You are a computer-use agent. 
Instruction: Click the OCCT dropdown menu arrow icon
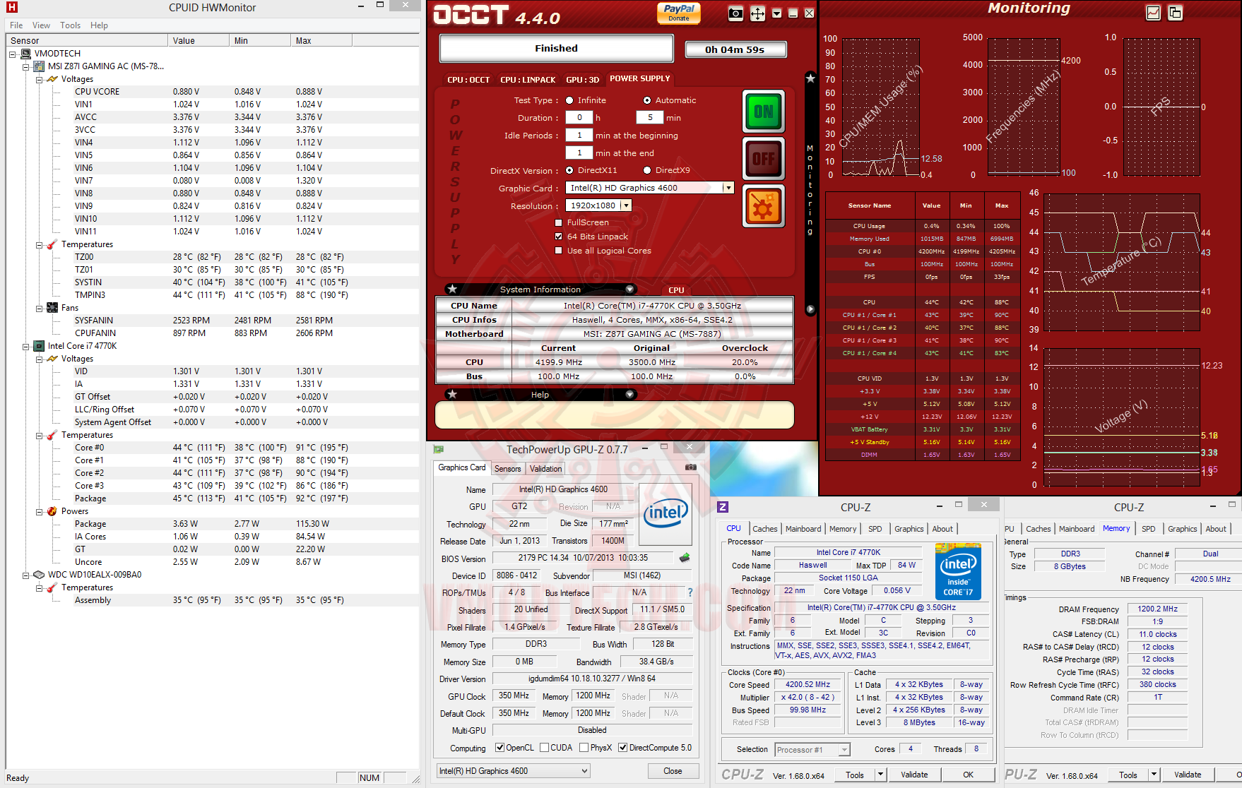click(776, 13)
